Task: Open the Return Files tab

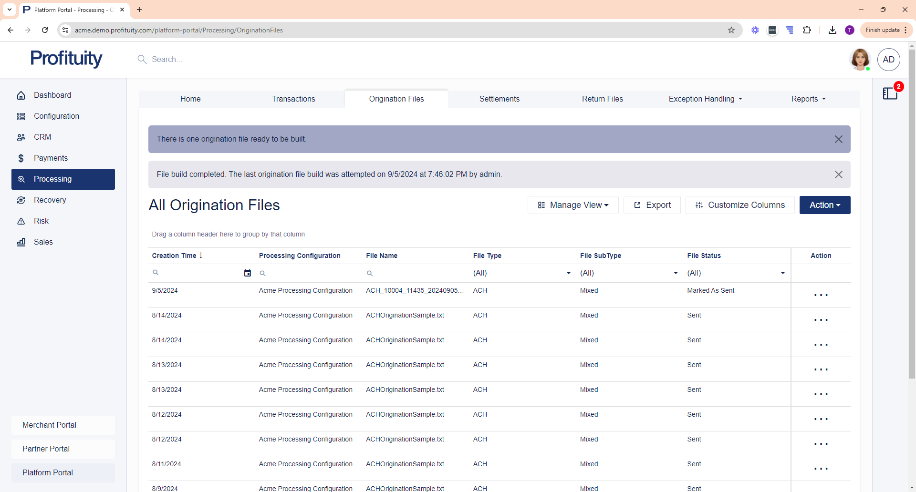Action: pos(602,99)
